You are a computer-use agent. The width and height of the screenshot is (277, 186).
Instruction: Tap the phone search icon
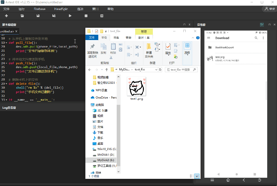[256, 38]
